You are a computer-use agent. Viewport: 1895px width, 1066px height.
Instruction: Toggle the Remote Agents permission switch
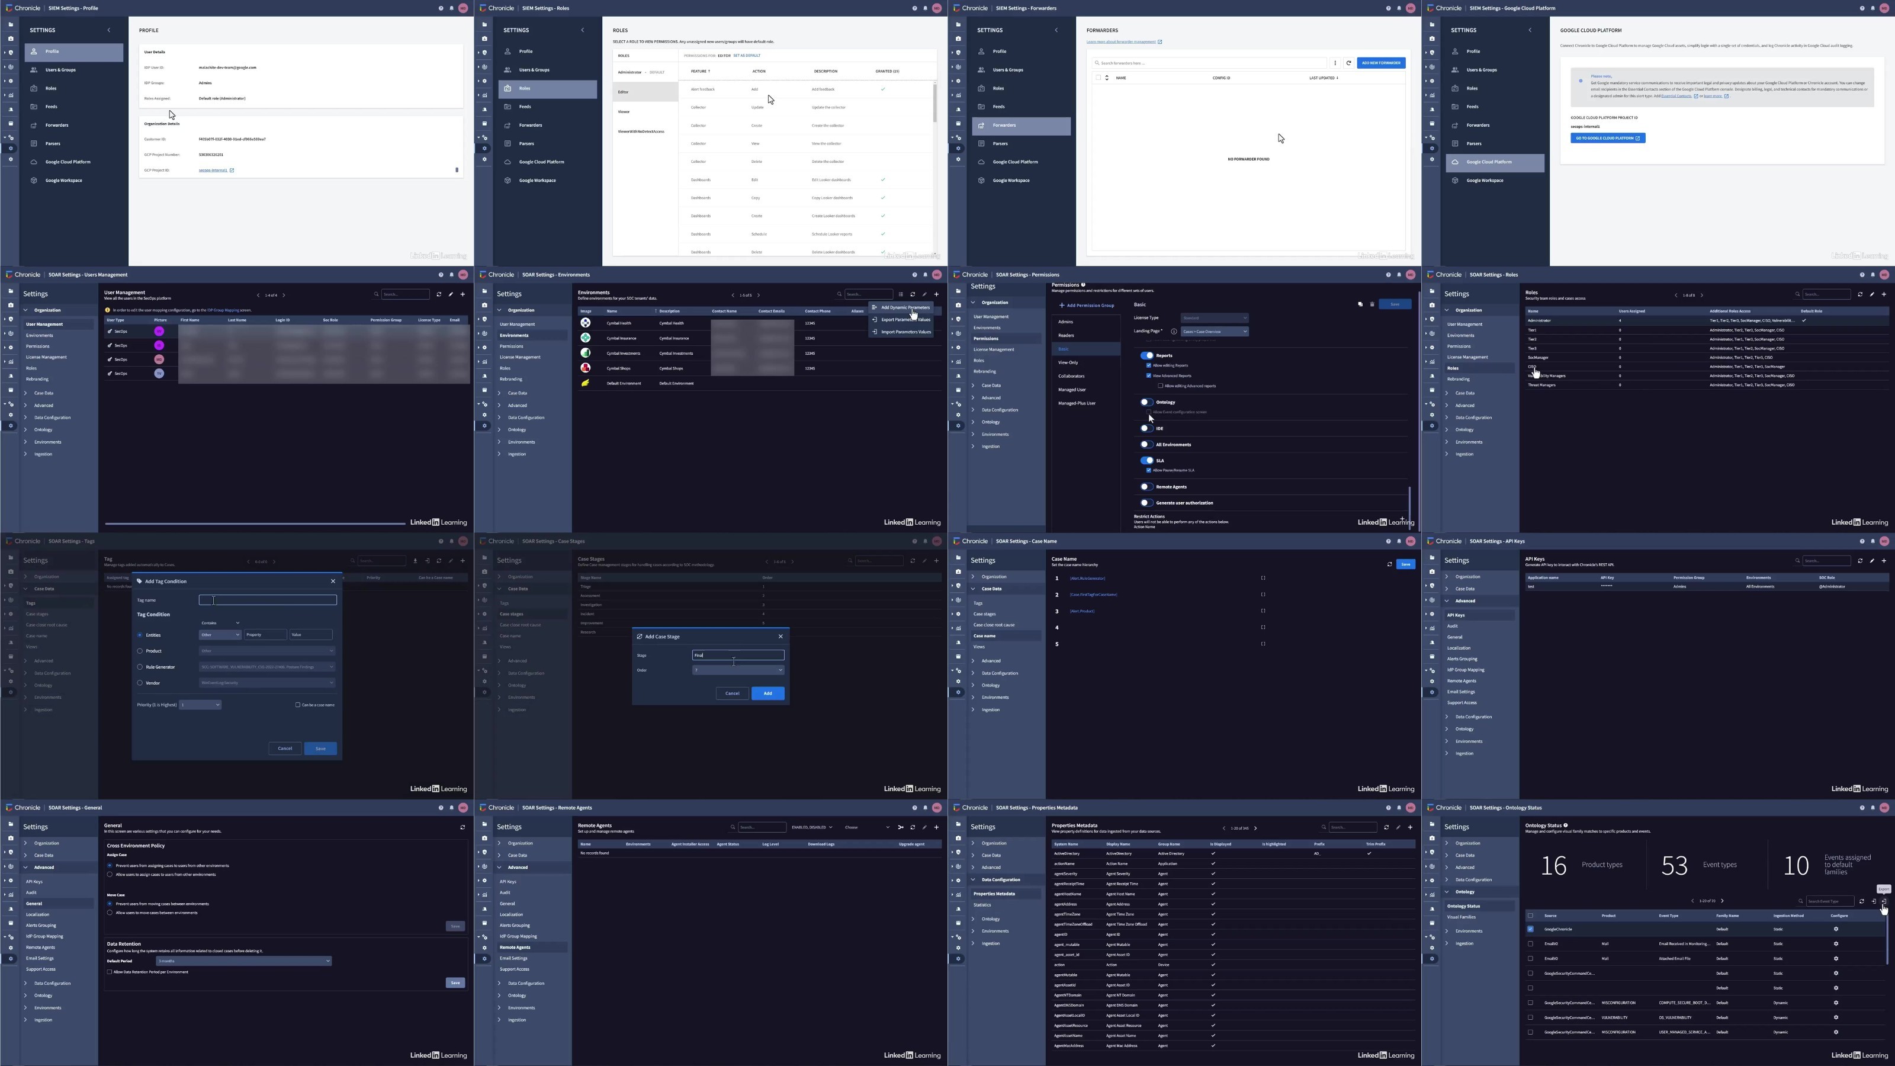(x=1146, y=487)
